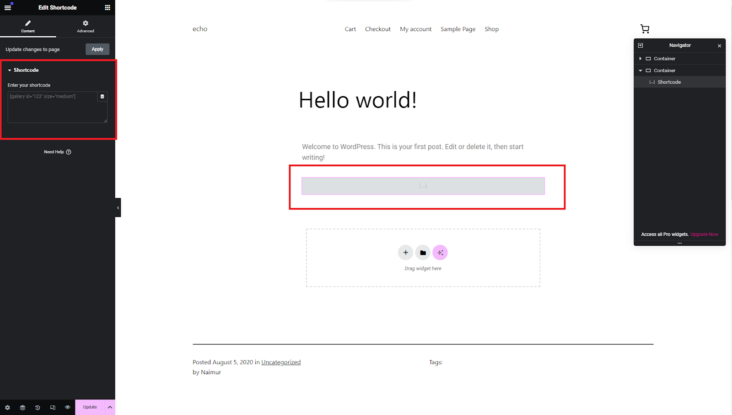Hide the left editor panel
The image size is (732, 415).
click(x=118, y=208)
